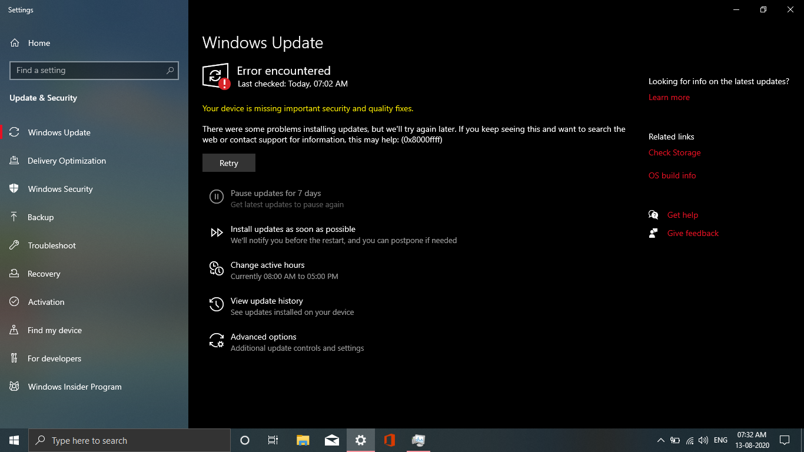Screen dimensions: 804x452
Task: Open Cortana circle on taskbar
Action: [x=245, y=440]
